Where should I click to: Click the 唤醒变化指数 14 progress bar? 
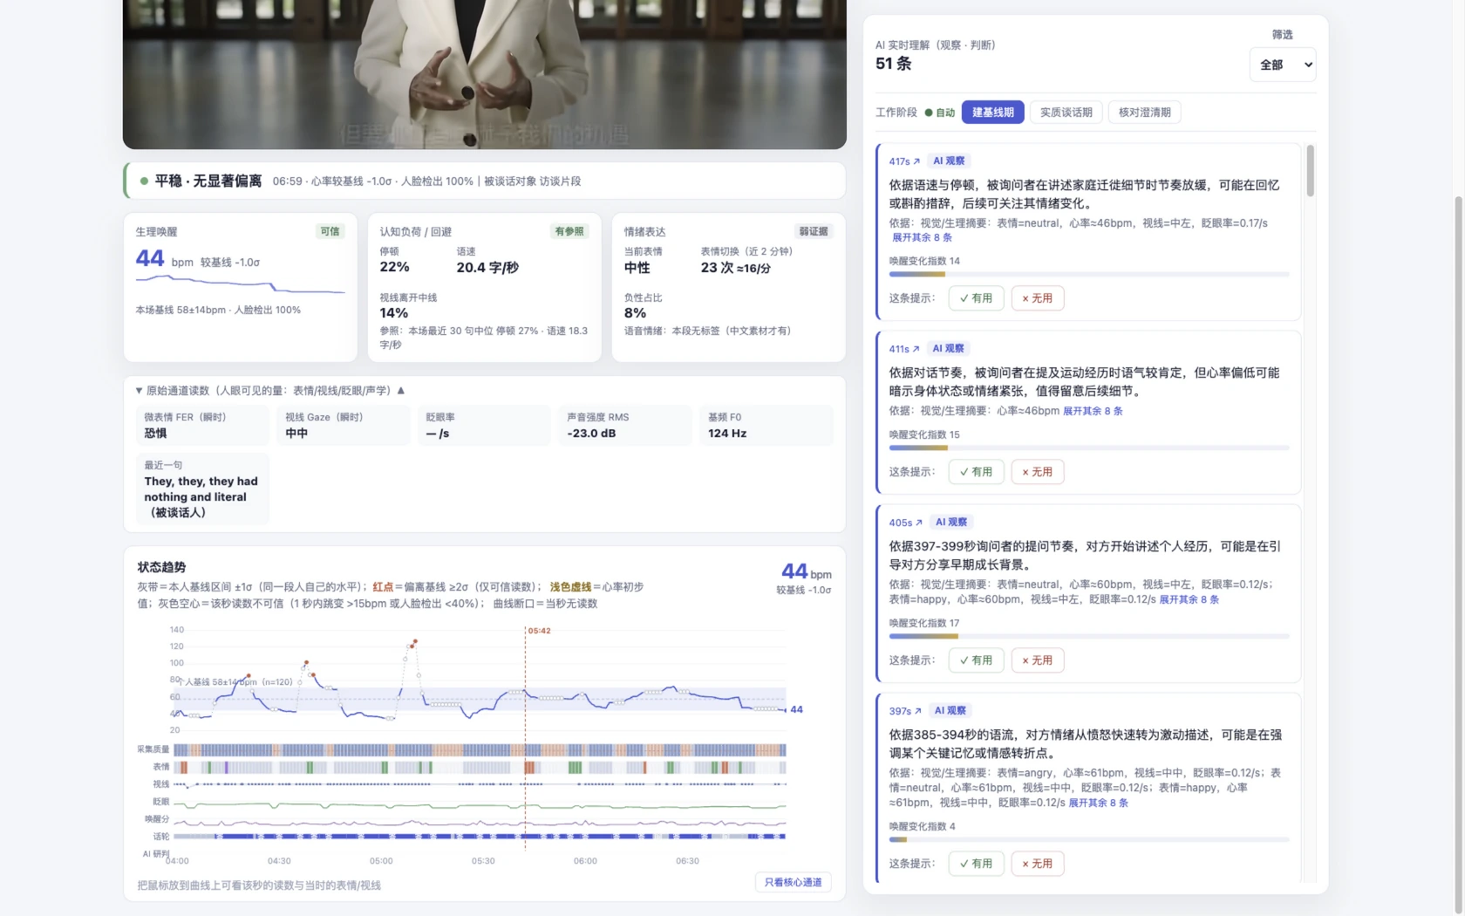pyautogui.click(x=1088, y=274)
